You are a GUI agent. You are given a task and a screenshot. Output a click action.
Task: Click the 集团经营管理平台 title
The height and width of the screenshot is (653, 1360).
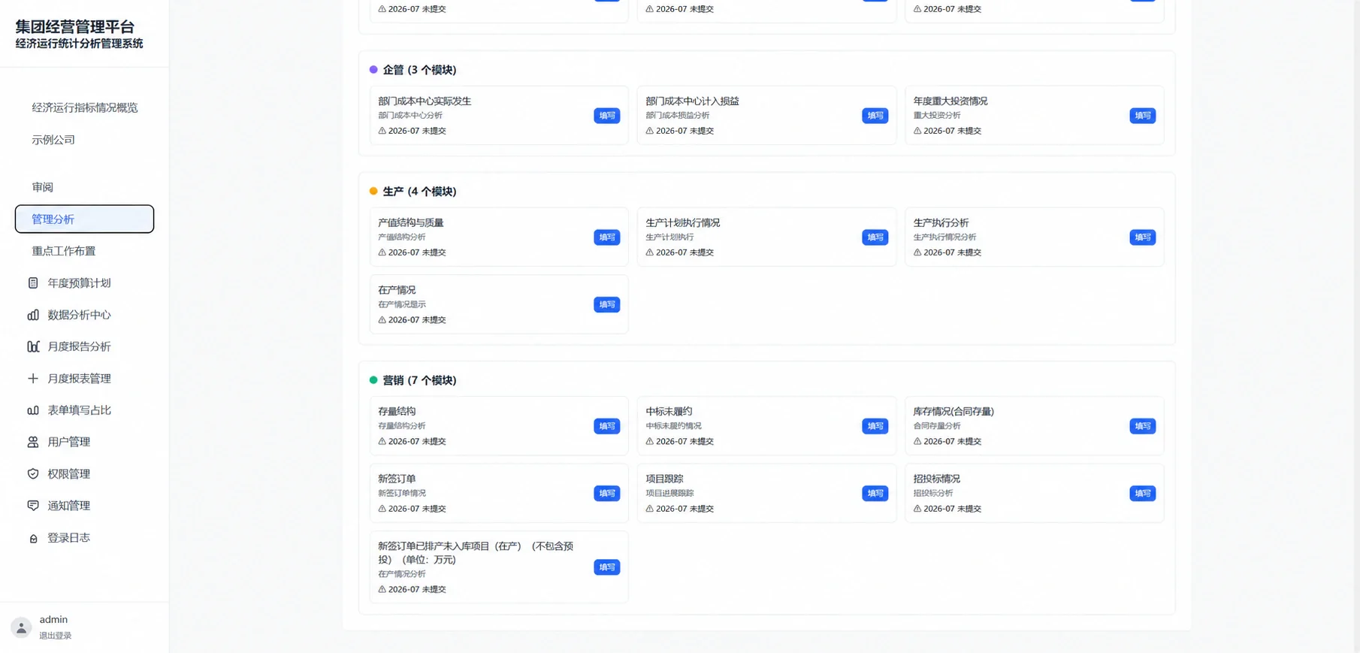pyautogui.click(x=75, y=27)
